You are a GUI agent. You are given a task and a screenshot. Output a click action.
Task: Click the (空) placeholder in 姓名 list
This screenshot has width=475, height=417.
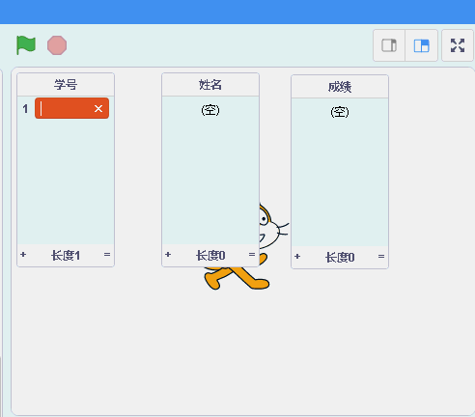210,110
